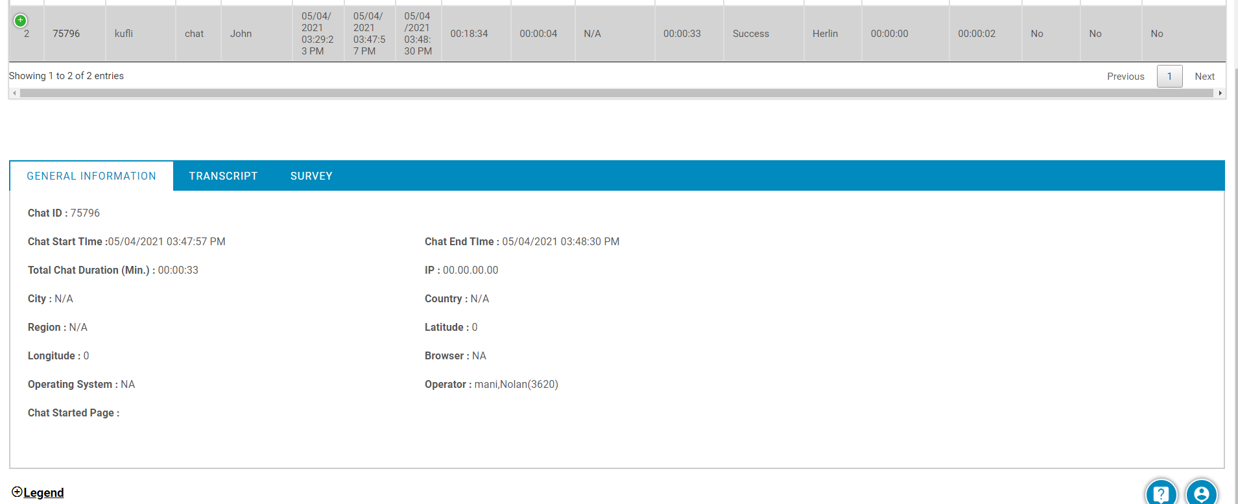Click the Herlin cell in the row
The image size is (1238, 504).
[x=825, y=34]
